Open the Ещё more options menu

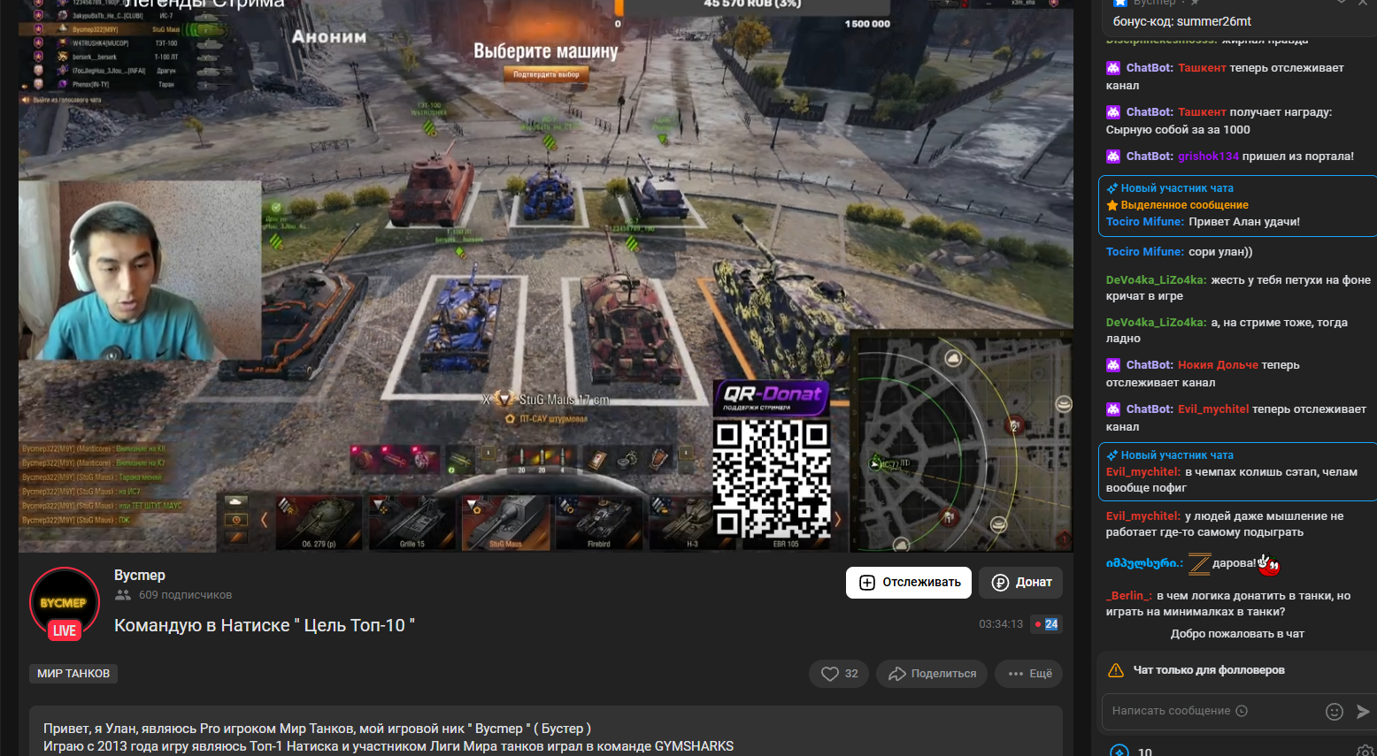pos(1029,674)
